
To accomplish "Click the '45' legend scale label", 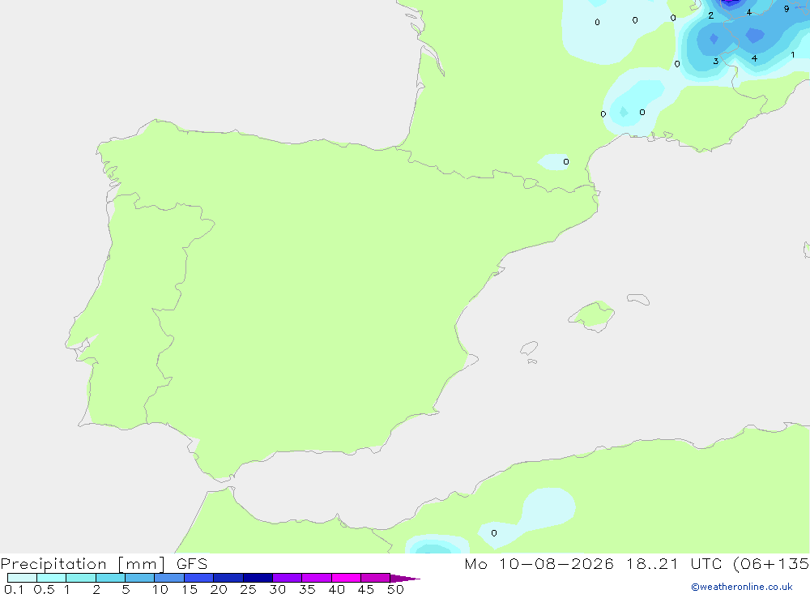I will coord(366,589).
